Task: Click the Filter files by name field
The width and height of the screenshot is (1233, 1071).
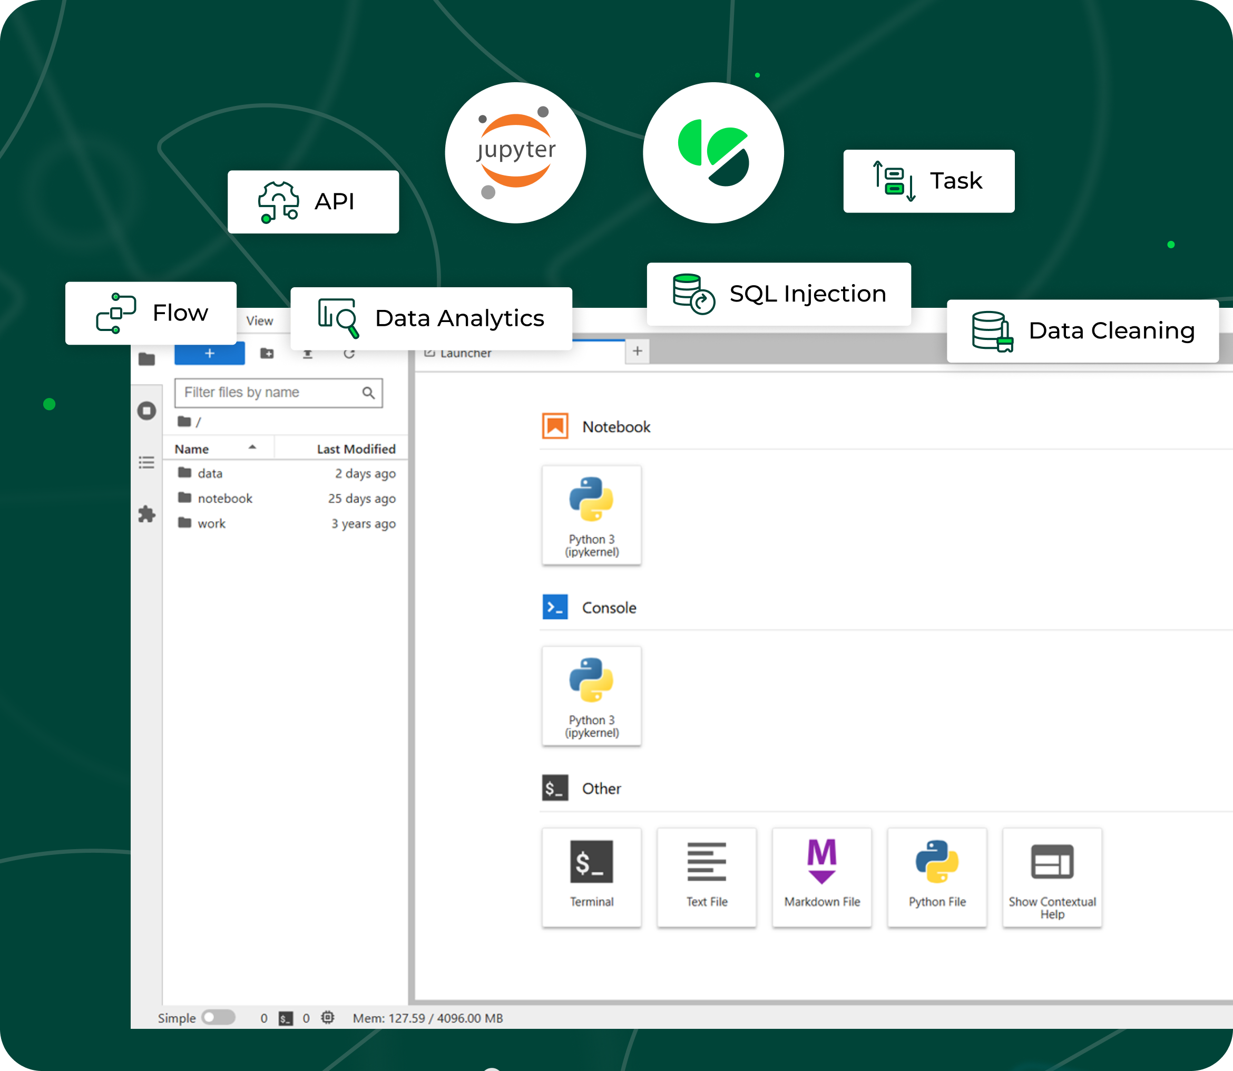Action: click(278, 393)
